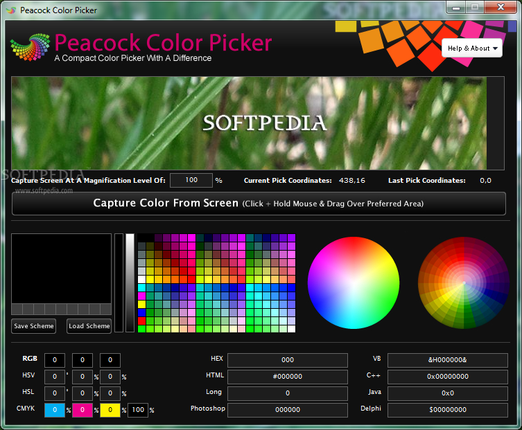Click the Last Pick Coordinates value 0,0
522x430 pixels.
pyautogui.click(x=485, y=181)
